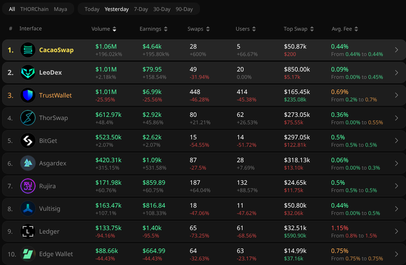Click the Rujira logo icon
This screenshot has width=406, height=265.
coord(28,186)
